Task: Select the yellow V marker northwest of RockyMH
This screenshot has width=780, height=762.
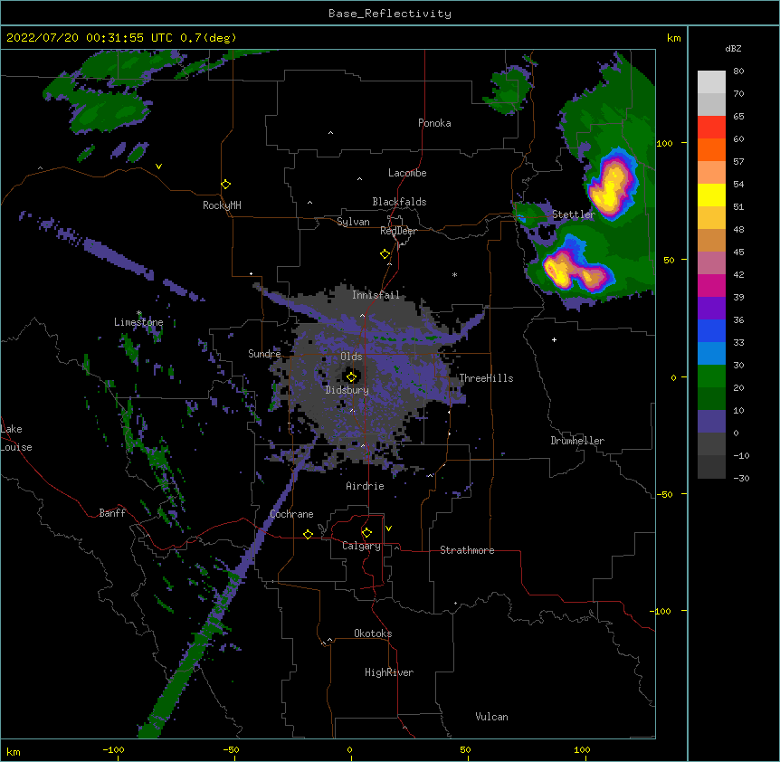Action: click(158, 167)
